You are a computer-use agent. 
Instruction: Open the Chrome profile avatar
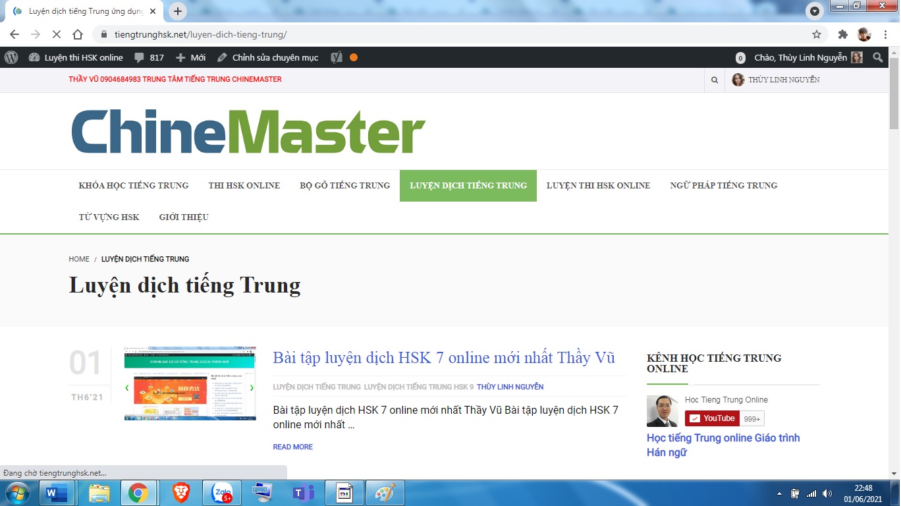coord(864,34)
